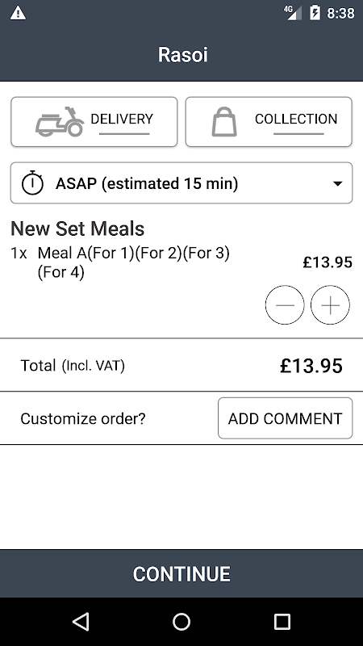Select the DELIVERY order option
This screenshot has height=646, width=363.
pyautogui.click(x=94, y=122)
